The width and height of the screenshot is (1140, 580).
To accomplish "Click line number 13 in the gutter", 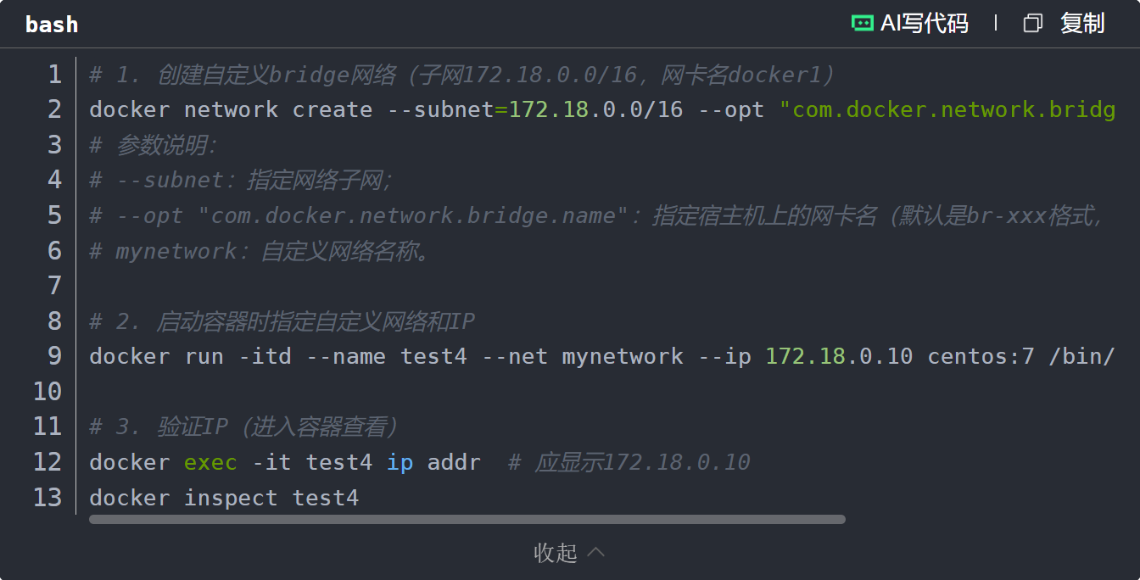I will pyautogui.click(x=47, y=497).
